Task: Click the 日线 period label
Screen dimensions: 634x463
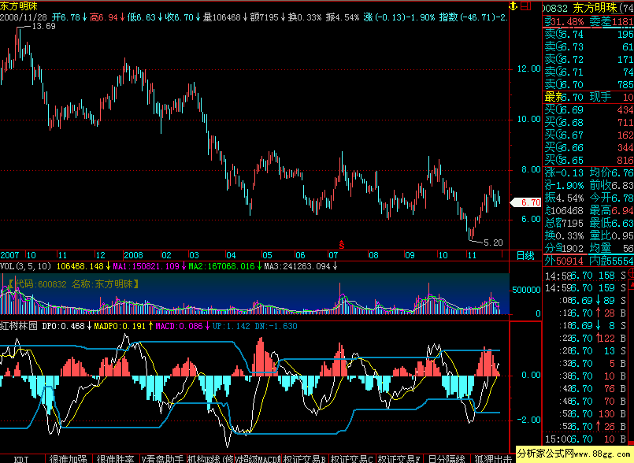Action: coord(525,256)
